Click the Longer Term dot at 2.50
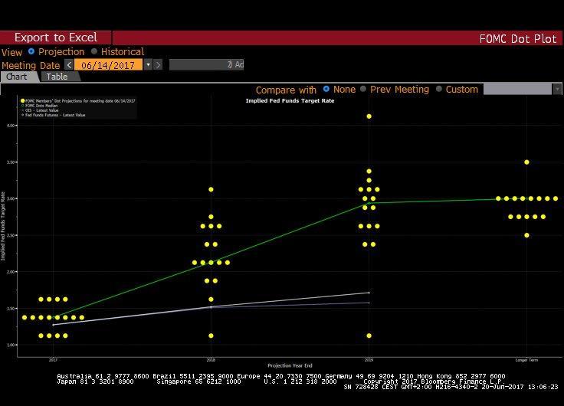This screenshot has height=406, width=564. tap(526, 235)
